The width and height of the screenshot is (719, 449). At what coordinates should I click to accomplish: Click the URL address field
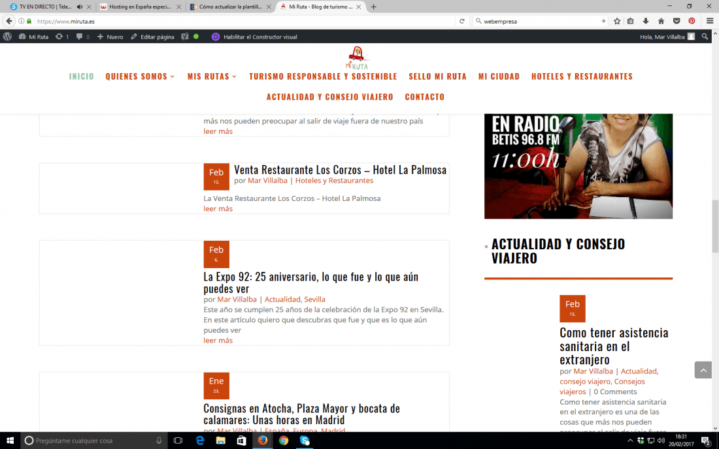[x=245, y=21]
